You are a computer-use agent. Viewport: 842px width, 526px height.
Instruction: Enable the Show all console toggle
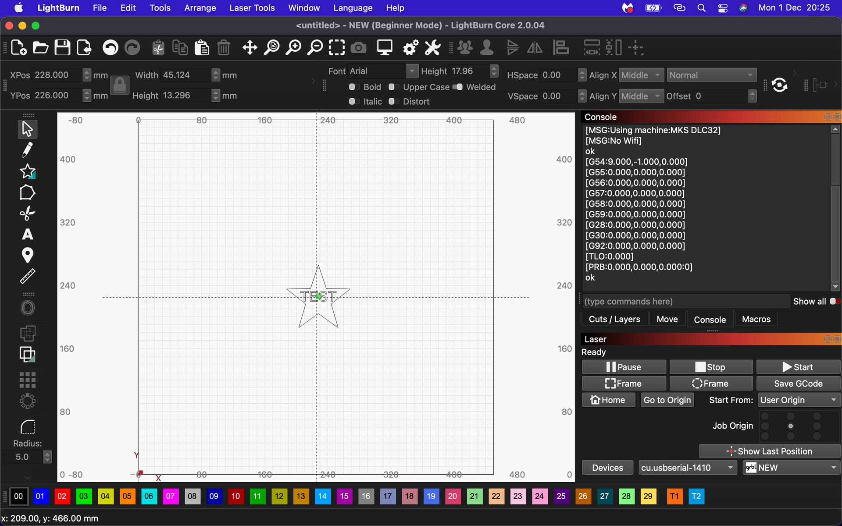click(835, 301)
